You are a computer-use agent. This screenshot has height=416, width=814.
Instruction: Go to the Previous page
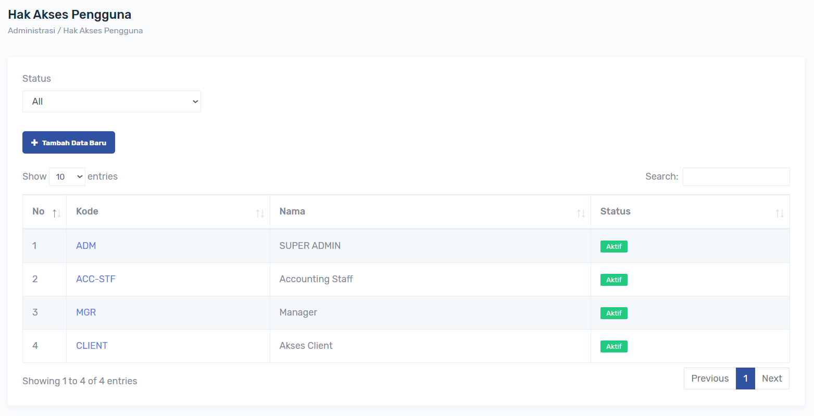click(x=709, y=379)
